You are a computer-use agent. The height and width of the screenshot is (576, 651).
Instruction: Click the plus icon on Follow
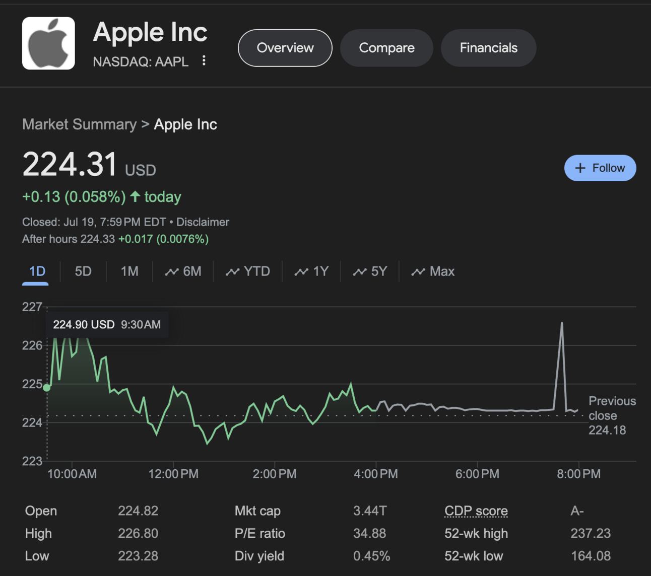coord(580,168)
